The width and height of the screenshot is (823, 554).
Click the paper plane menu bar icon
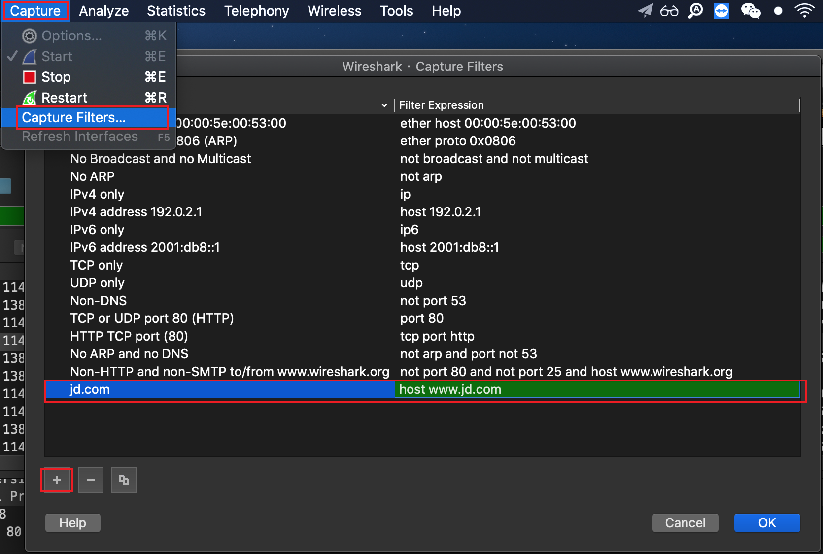[645, 11]
